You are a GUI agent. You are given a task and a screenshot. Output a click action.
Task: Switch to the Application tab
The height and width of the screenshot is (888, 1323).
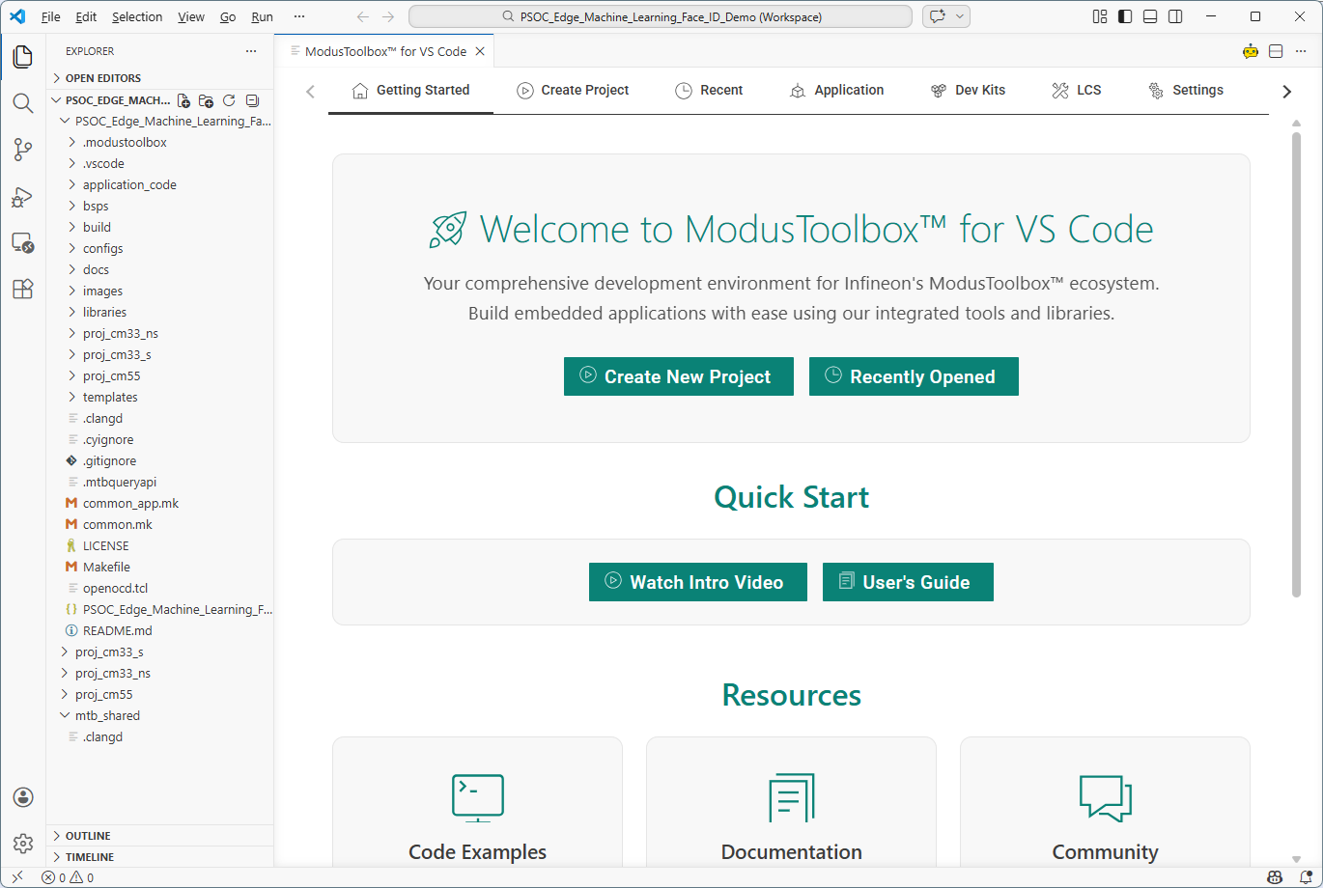836,90
